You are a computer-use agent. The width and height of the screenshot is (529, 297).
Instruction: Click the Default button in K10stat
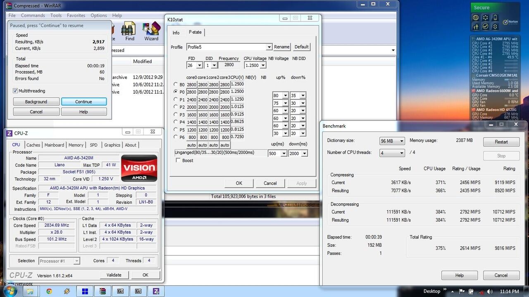pyautogui.click(x=301, y=47)
